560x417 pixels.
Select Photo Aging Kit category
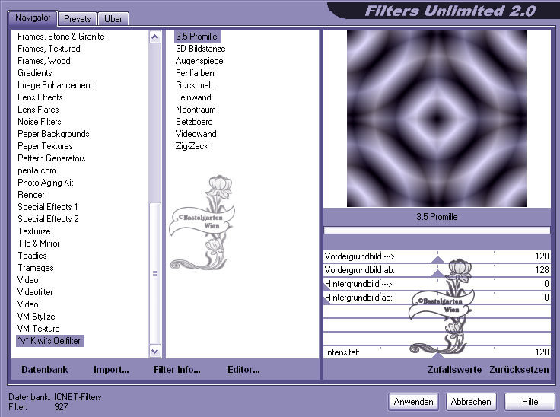[x=46, y=183]
